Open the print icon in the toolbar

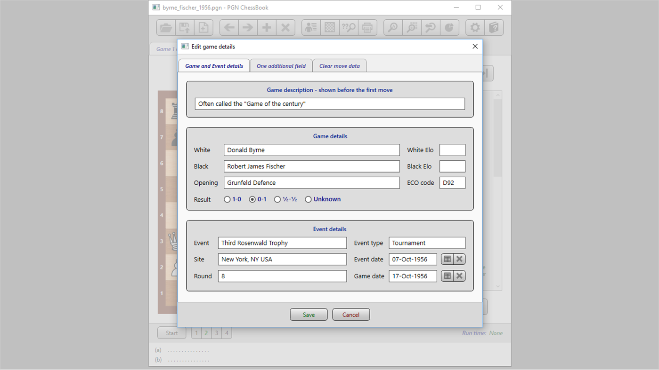(x=367, y=27)
